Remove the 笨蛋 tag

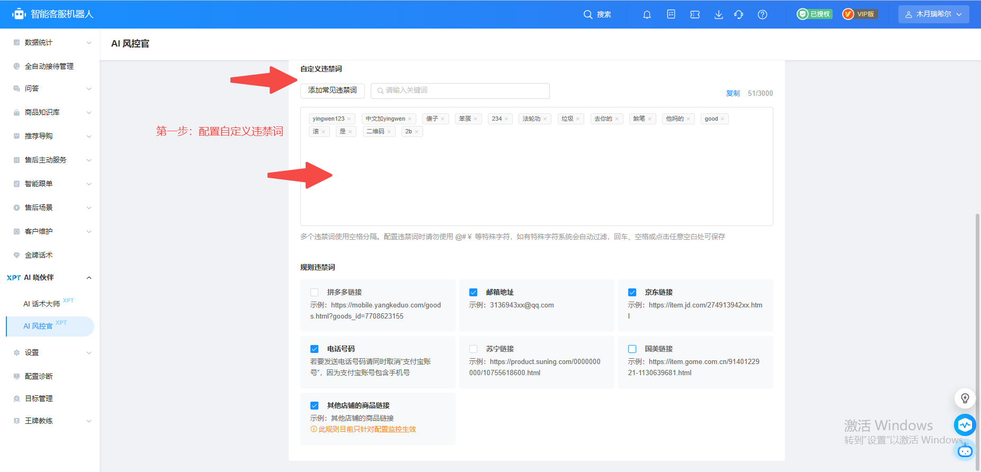pyautogui.click(x=476, y=119)
